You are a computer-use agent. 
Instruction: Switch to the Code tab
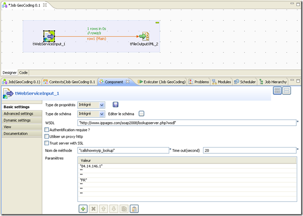pyautogui.click(x=23, y=73)
